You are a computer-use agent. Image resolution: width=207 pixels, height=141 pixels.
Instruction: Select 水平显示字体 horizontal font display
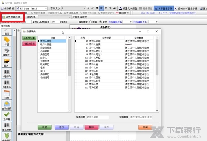[164, 8]
